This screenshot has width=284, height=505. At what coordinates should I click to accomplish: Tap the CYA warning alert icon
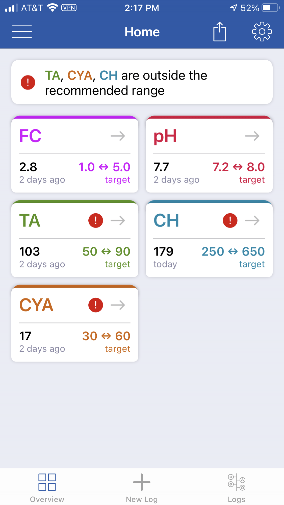tap(96, 305)
